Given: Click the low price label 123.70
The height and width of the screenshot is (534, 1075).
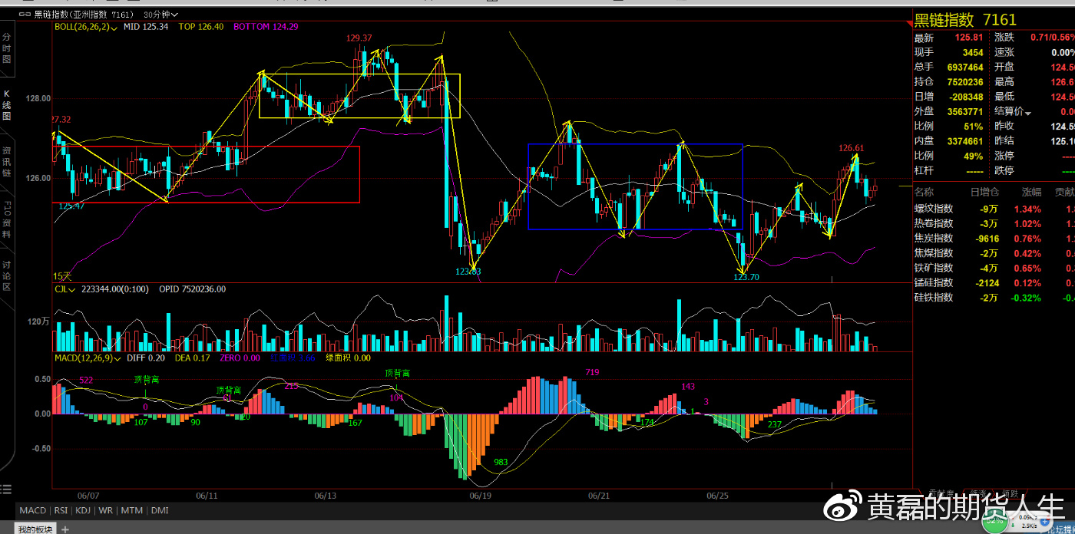Looking at the screenshot, I should pos(746,277).
